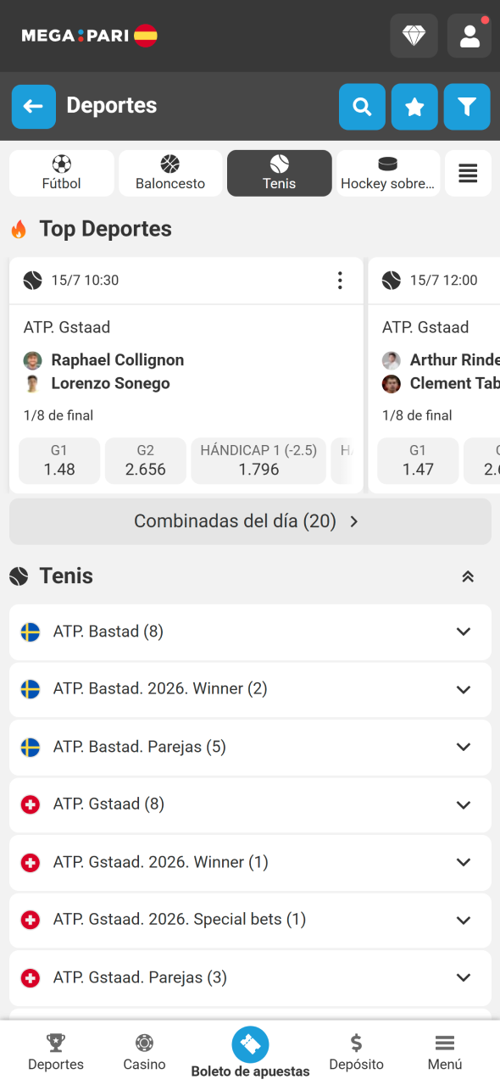The width and height of the screenshot is (500, 1085).
Task: Open the sports search magnifier
Action: (x=362, y=107)
